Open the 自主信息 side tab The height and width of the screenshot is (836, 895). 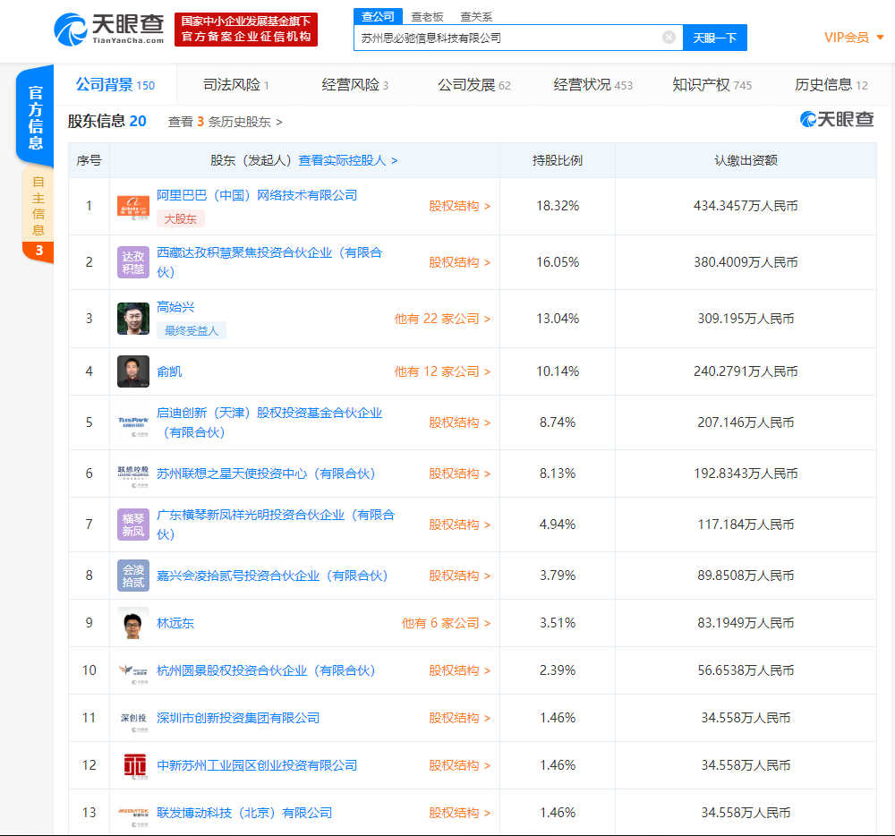click(38, 214)
